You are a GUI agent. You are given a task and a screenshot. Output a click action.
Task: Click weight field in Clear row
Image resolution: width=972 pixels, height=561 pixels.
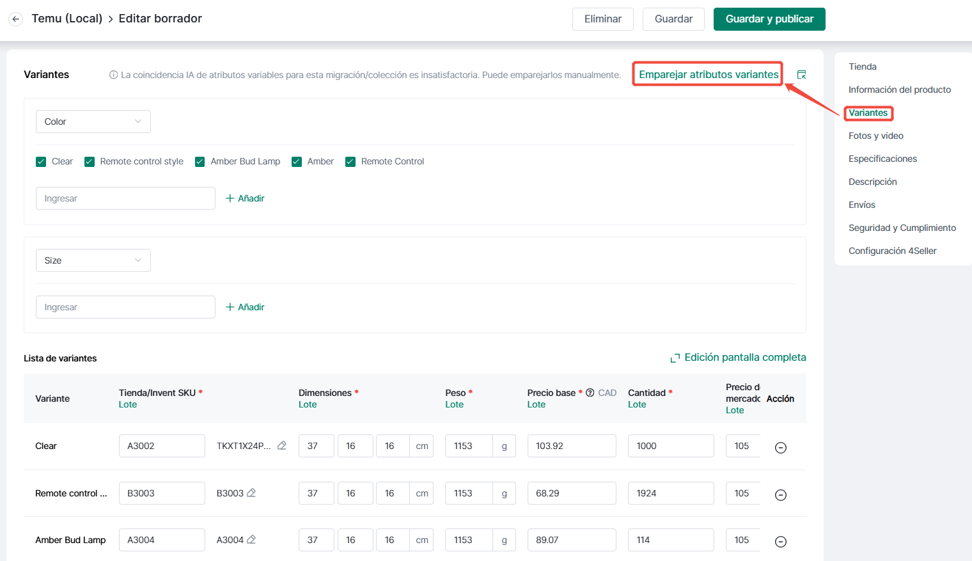(469, 446)
